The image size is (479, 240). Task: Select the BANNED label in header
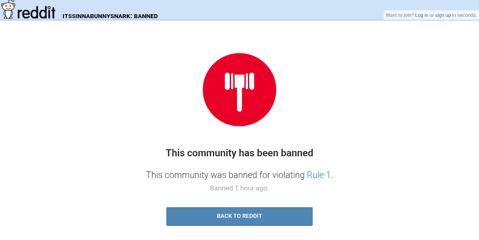[x=146, y=16]
